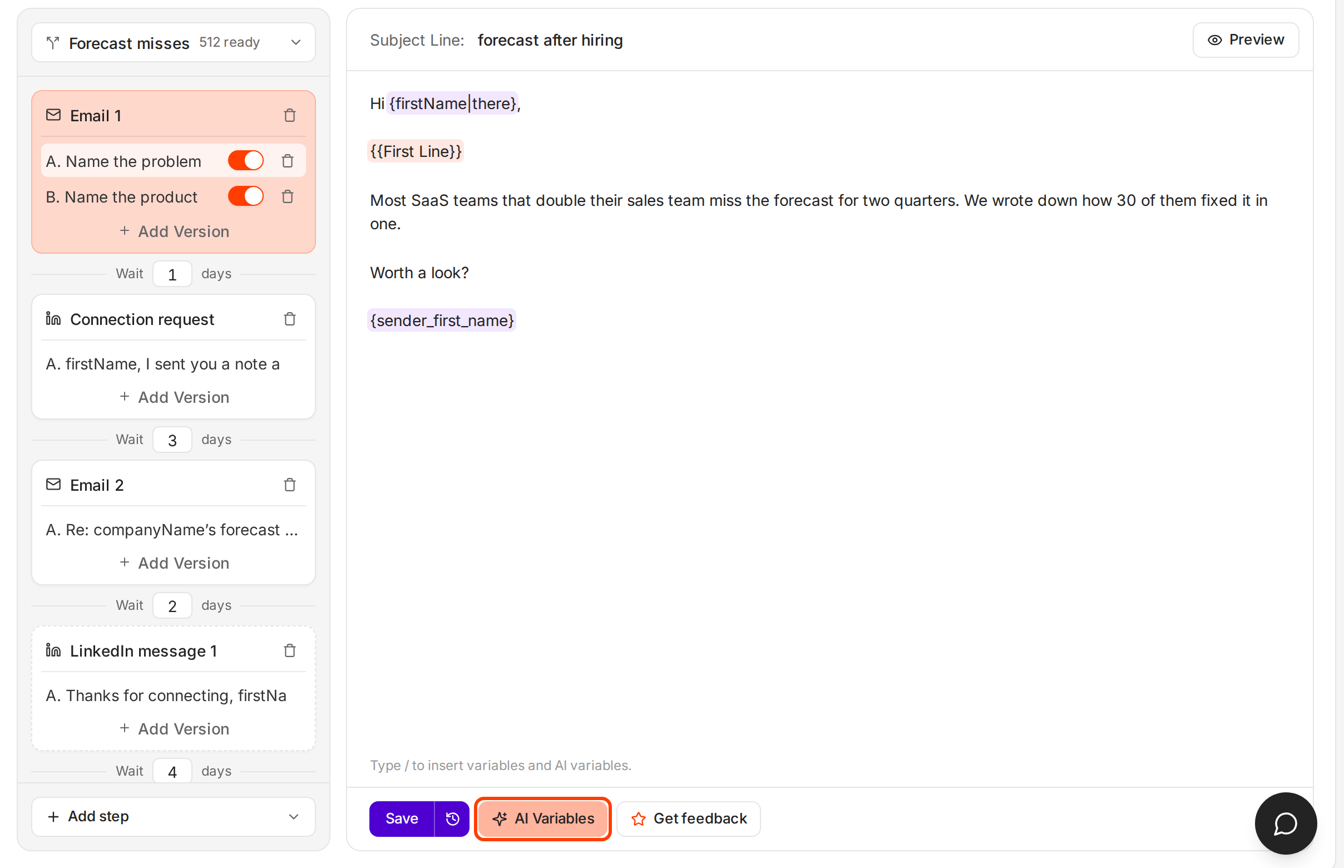The image size is (1344, 868).
Task: Select version B Name the product
Action: click(x=122, y=197)
